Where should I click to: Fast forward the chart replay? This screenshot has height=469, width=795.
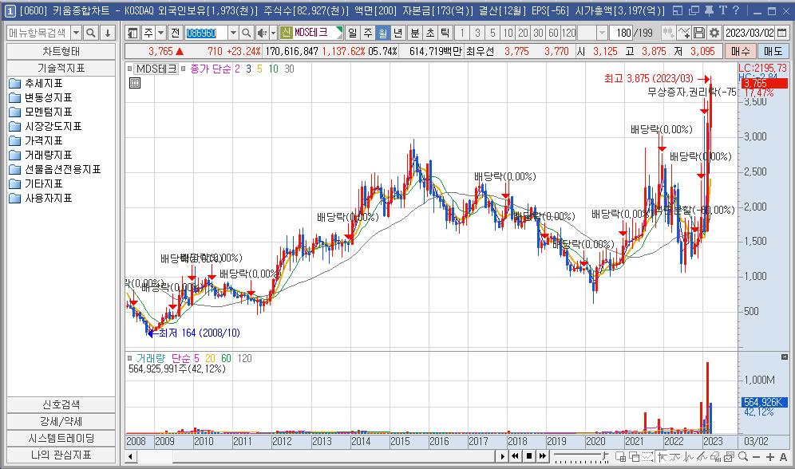pyautogui.click(x=543, y=456)
